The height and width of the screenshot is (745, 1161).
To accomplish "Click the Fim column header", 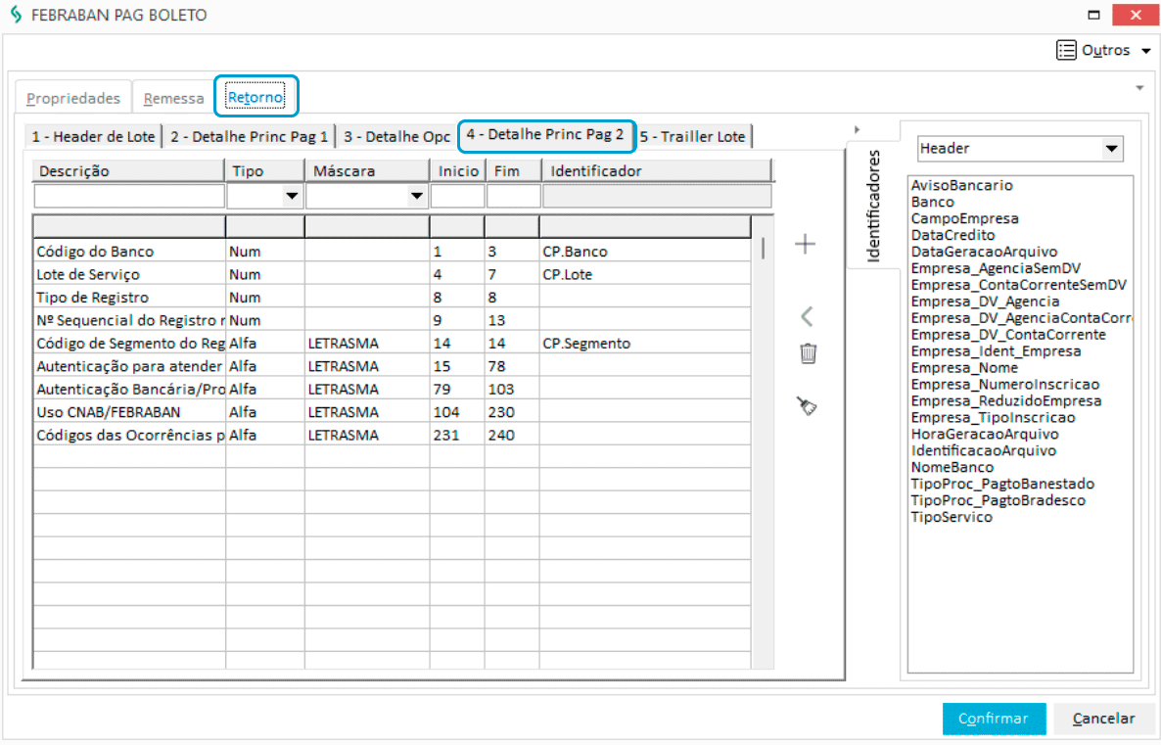I will coord(513,171).
